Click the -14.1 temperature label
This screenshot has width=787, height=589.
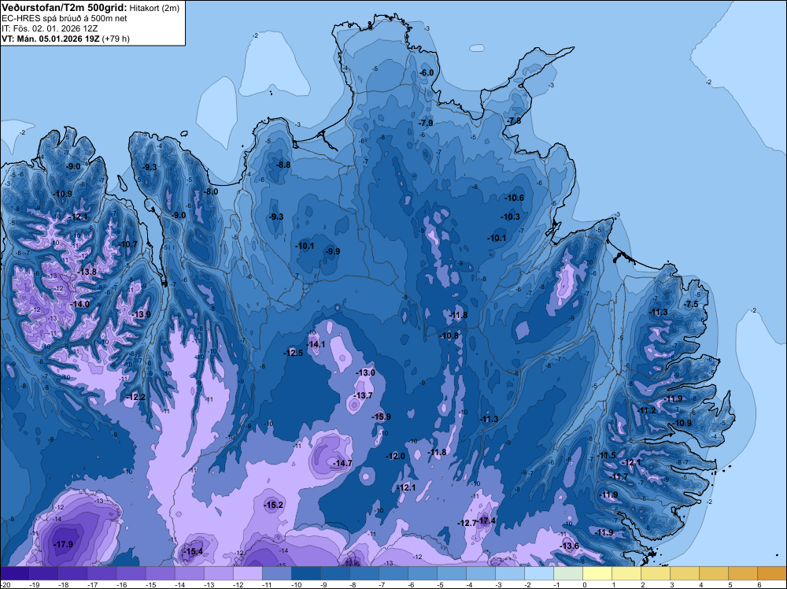click(316, 344)
